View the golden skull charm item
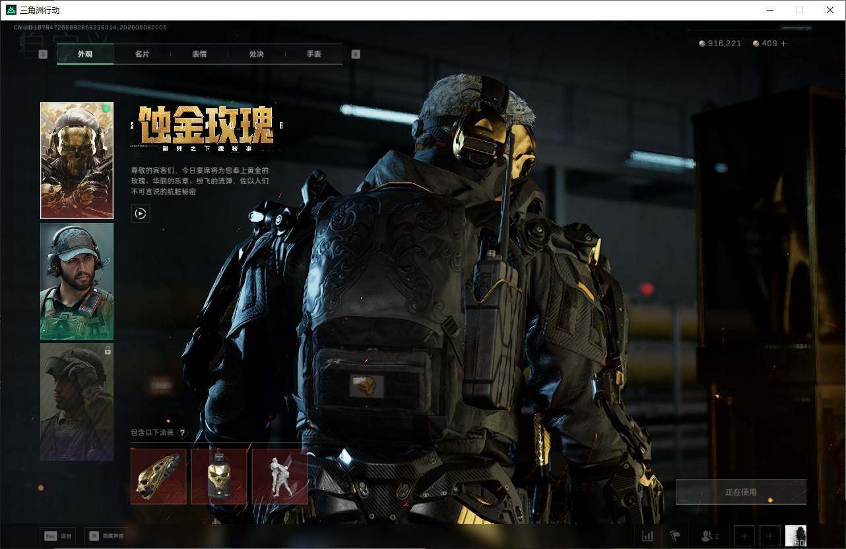Screen dimensions: 846x549 coord(219,476)
